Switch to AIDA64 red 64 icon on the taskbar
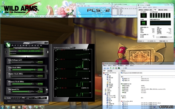 (25, 107)
